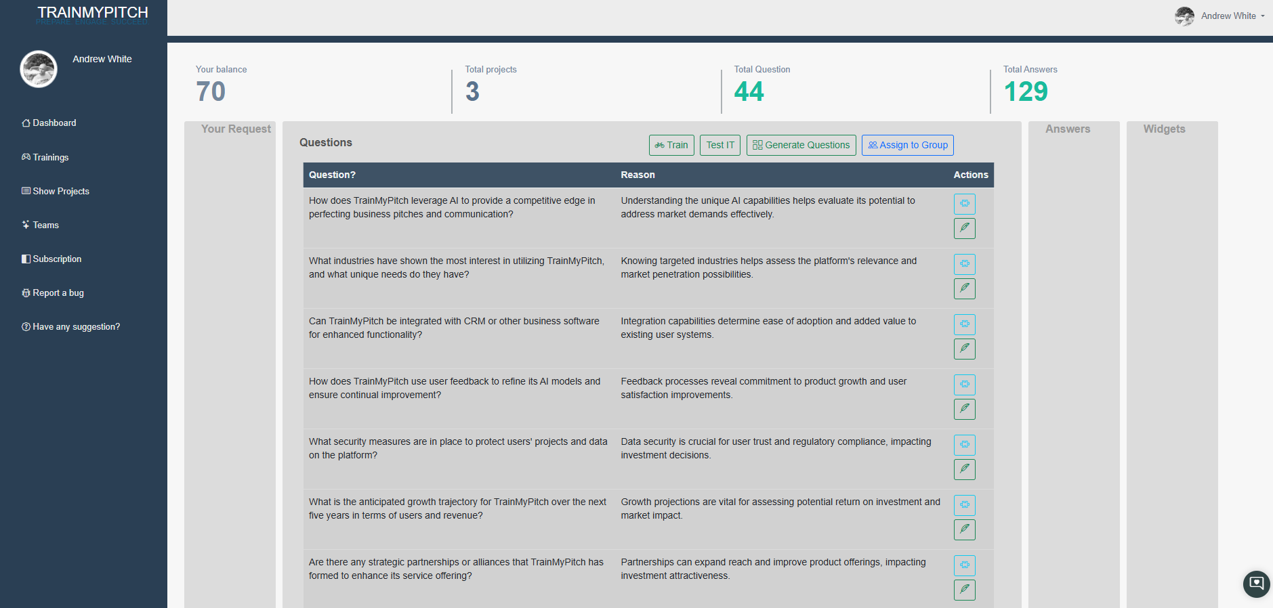Click blue action icon for industries interest question
Viewport: 1273px width, 608px height.
point(965,264)
